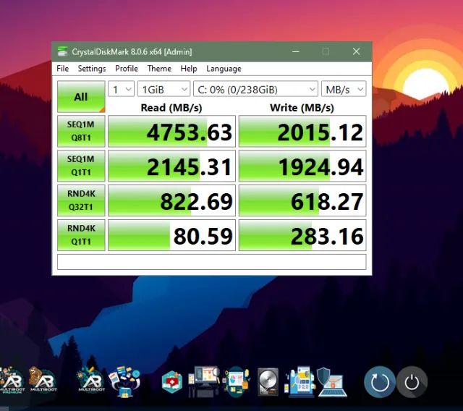Click the 80.59 read result
The height and width of the screenshot is (411, 463).
(x=172, y=235)
